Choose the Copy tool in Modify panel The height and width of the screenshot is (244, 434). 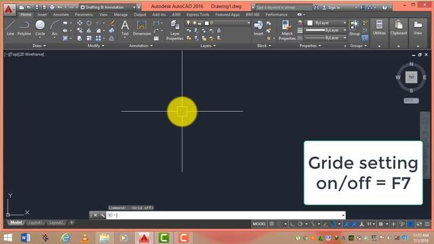[x=80, y=30]
